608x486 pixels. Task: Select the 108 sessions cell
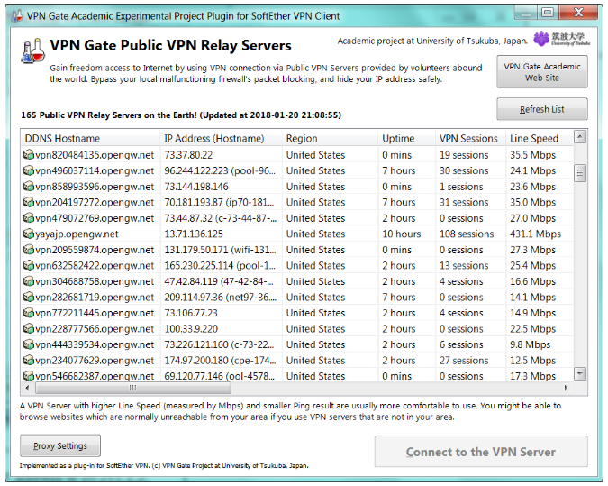[467, 234]
